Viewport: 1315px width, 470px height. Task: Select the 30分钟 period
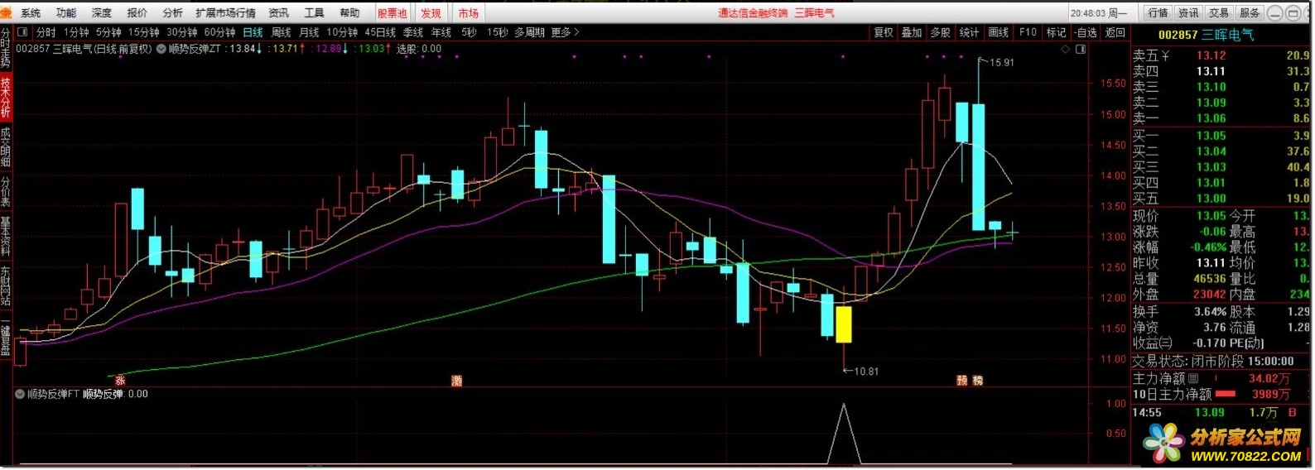(x=182, y=32)
